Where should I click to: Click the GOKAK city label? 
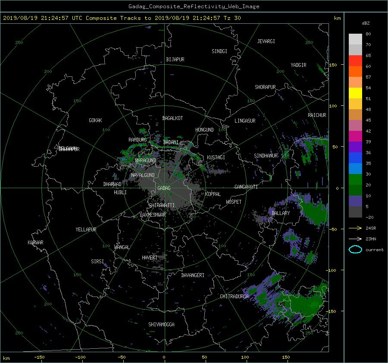[95, 120]
